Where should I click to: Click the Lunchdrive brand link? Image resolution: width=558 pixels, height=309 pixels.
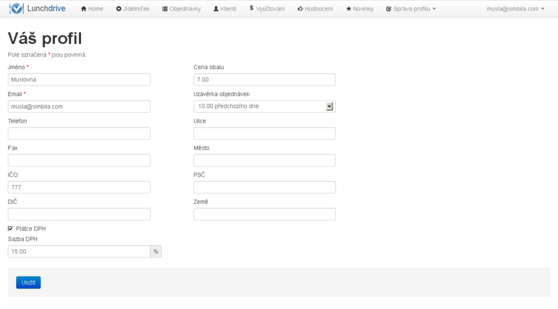[x=45, y=9]
